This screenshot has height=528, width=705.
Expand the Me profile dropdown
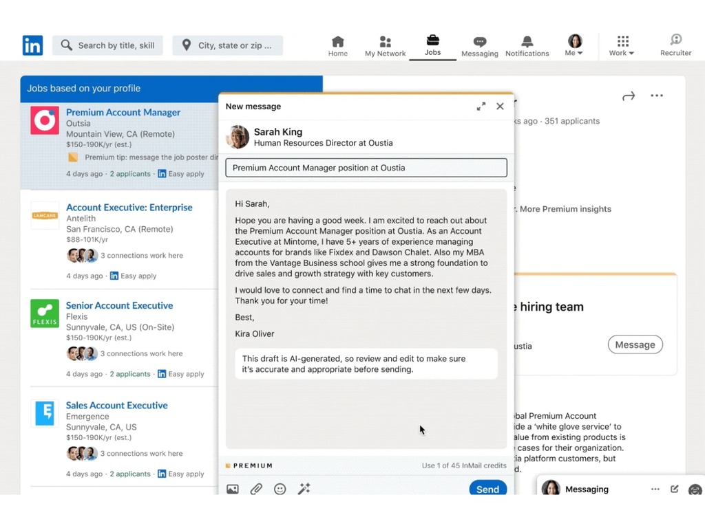coord(574,45)
